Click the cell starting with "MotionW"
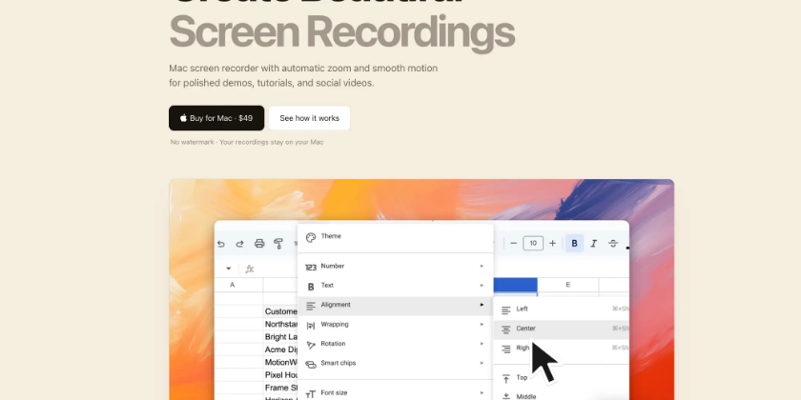The image size is (801, 400). pyautogui.click(x=280, y=362)
